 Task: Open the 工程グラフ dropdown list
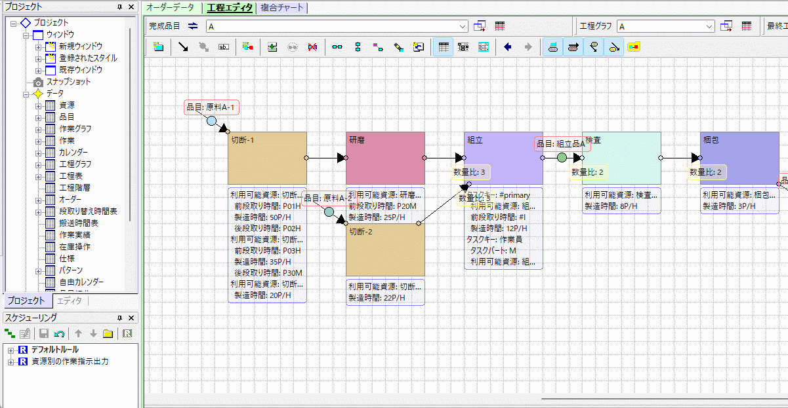coord(709,26)
